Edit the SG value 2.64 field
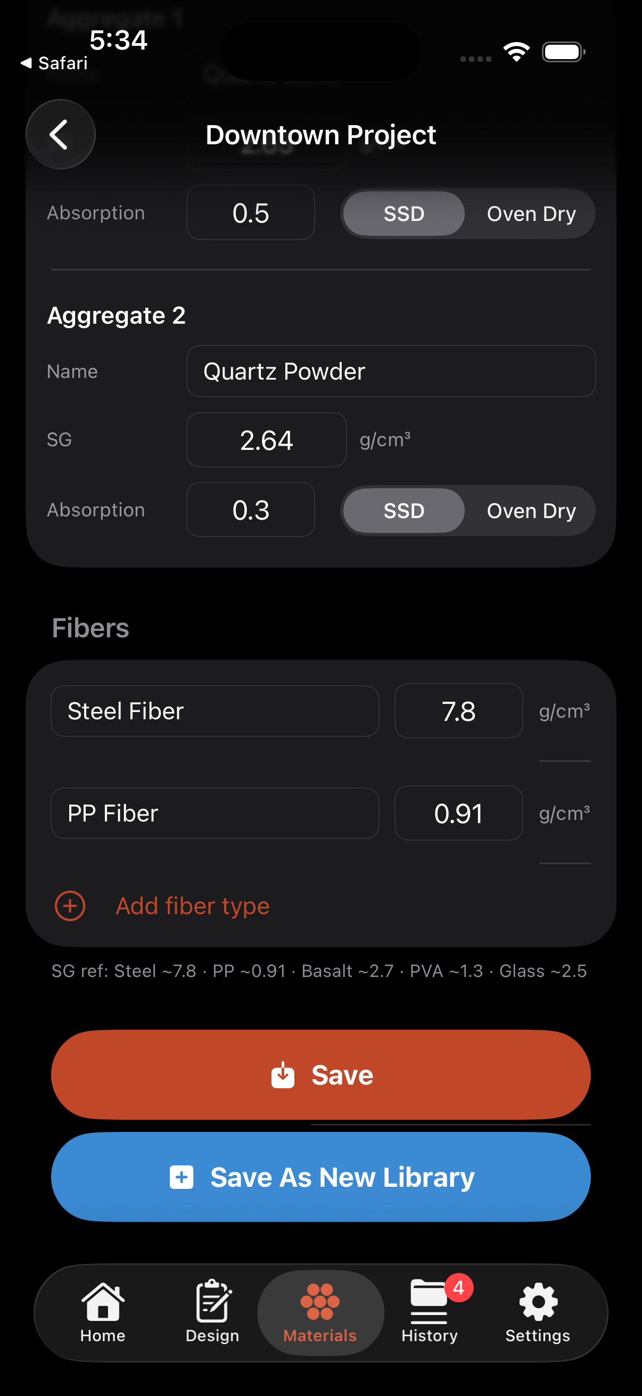 [267, 439]
